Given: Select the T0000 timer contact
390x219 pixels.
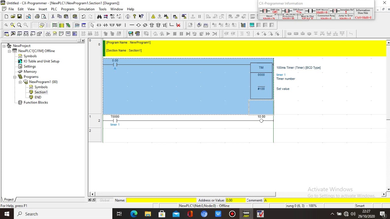Looking at the screenshot, I should pos(115,121).
